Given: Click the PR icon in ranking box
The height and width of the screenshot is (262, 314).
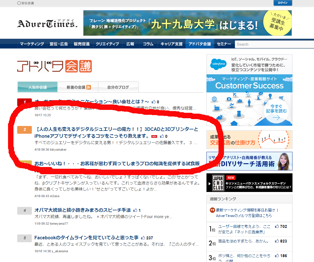Looking at the screenshot, I should coord(212,210).
